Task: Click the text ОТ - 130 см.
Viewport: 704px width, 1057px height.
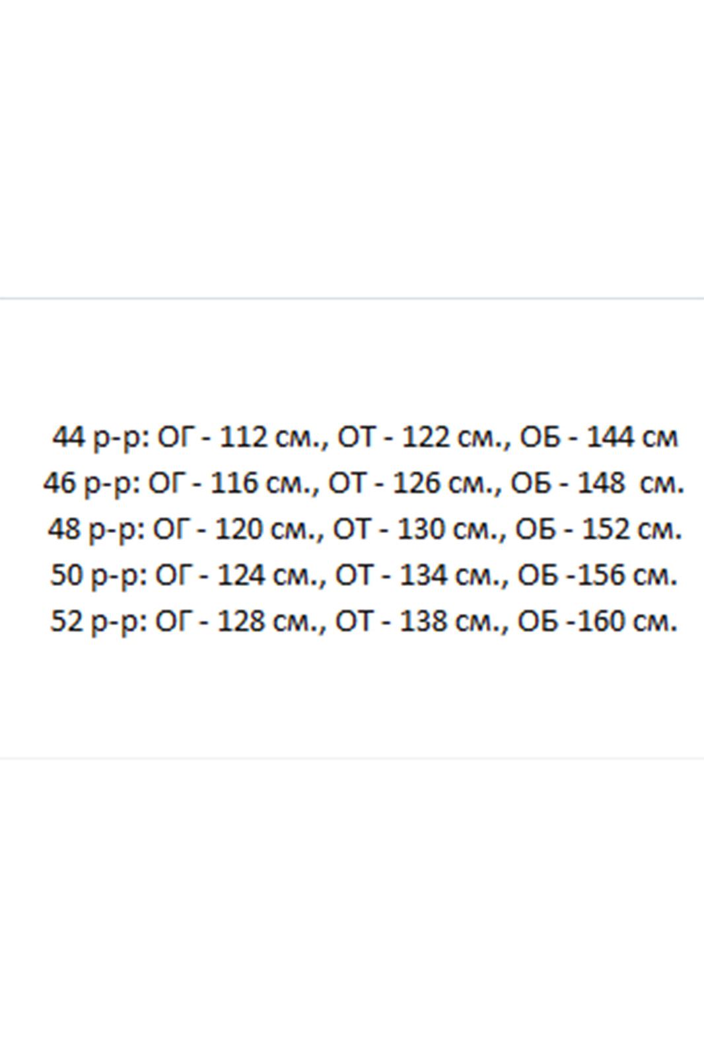Action: [415, 530]
